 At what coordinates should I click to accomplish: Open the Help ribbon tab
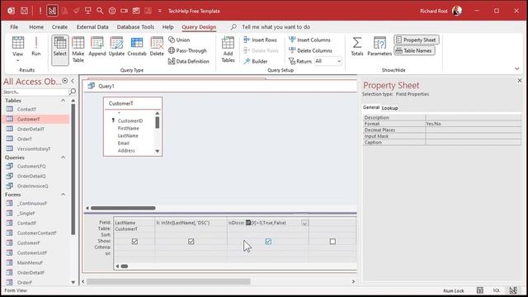(167, 27)
